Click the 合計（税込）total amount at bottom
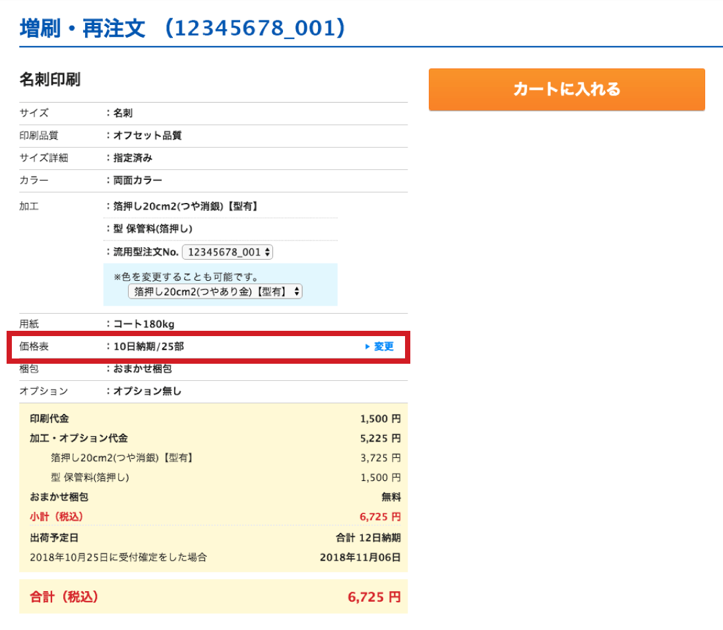Viewport: 723px width, 630px height. [373, 598]
